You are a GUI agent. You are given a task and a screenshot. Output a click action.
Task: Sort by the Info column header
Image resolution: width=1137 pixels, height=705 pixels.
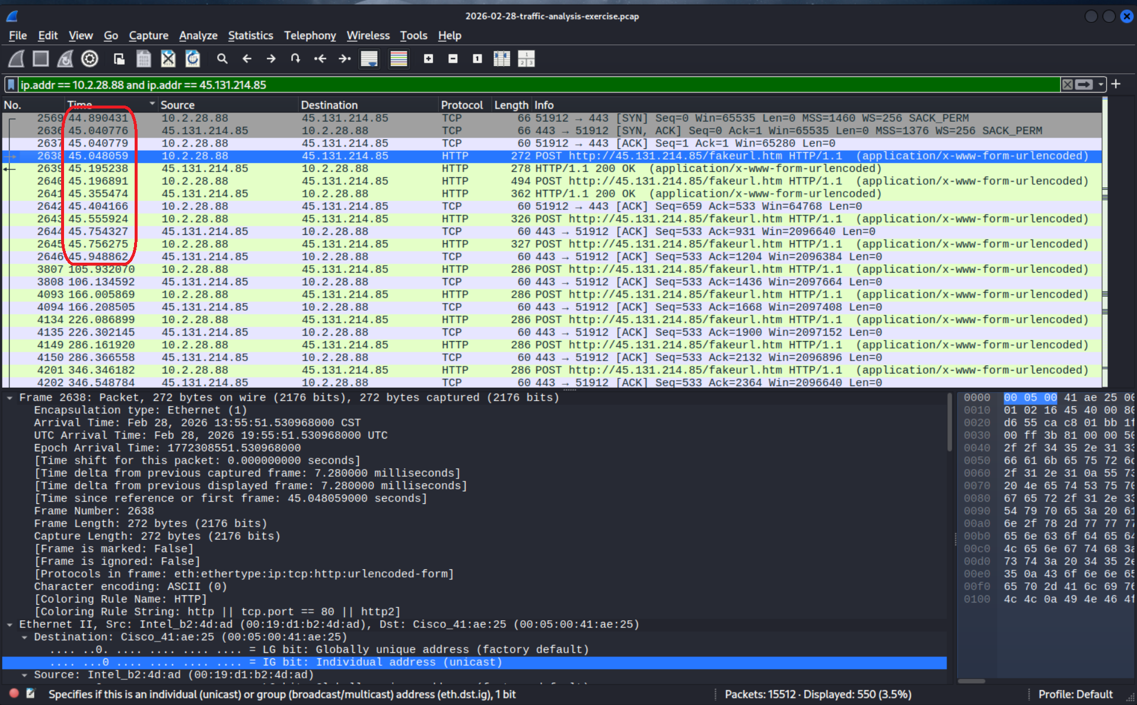pos(816,105)
